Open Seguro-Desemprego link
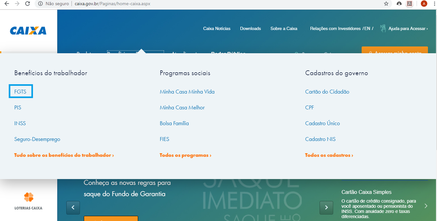Screen dimensions: 437x221 coord(37,139)
